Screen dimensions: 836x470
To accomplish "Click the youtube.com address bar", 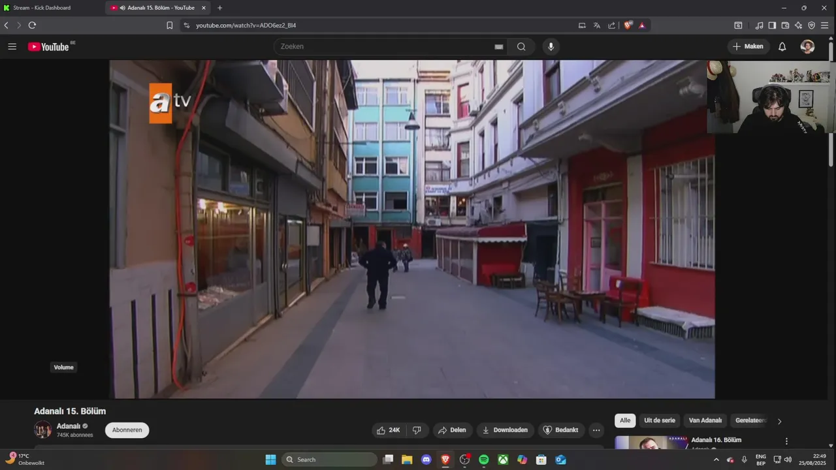I will 379,25.
